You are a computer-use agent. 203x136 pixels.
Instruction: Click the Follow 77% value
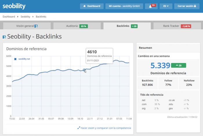click(x=168, y=85)
